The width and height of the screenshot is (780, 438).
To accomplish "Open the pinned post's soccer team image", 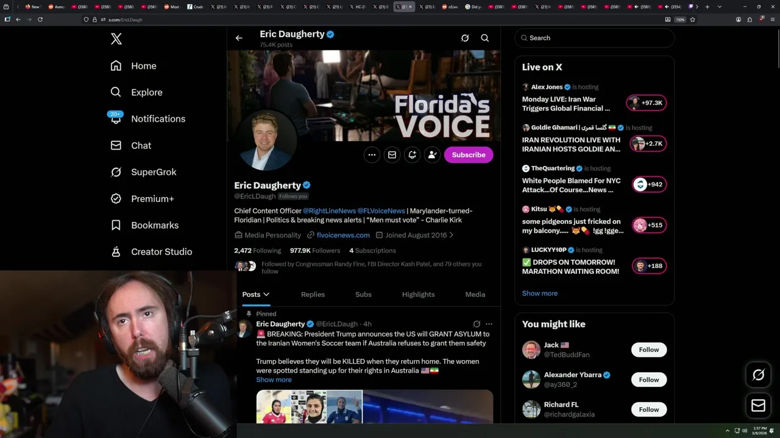I will click(310, 407).
